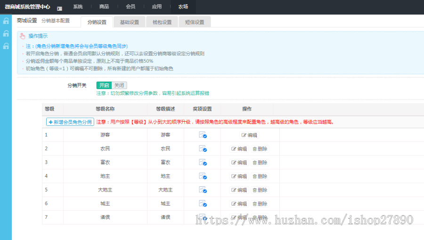Viewport: 424px width, 240px height.
Task: Open reward settings icon for 大地主 row
Action: tap(203, 190)
